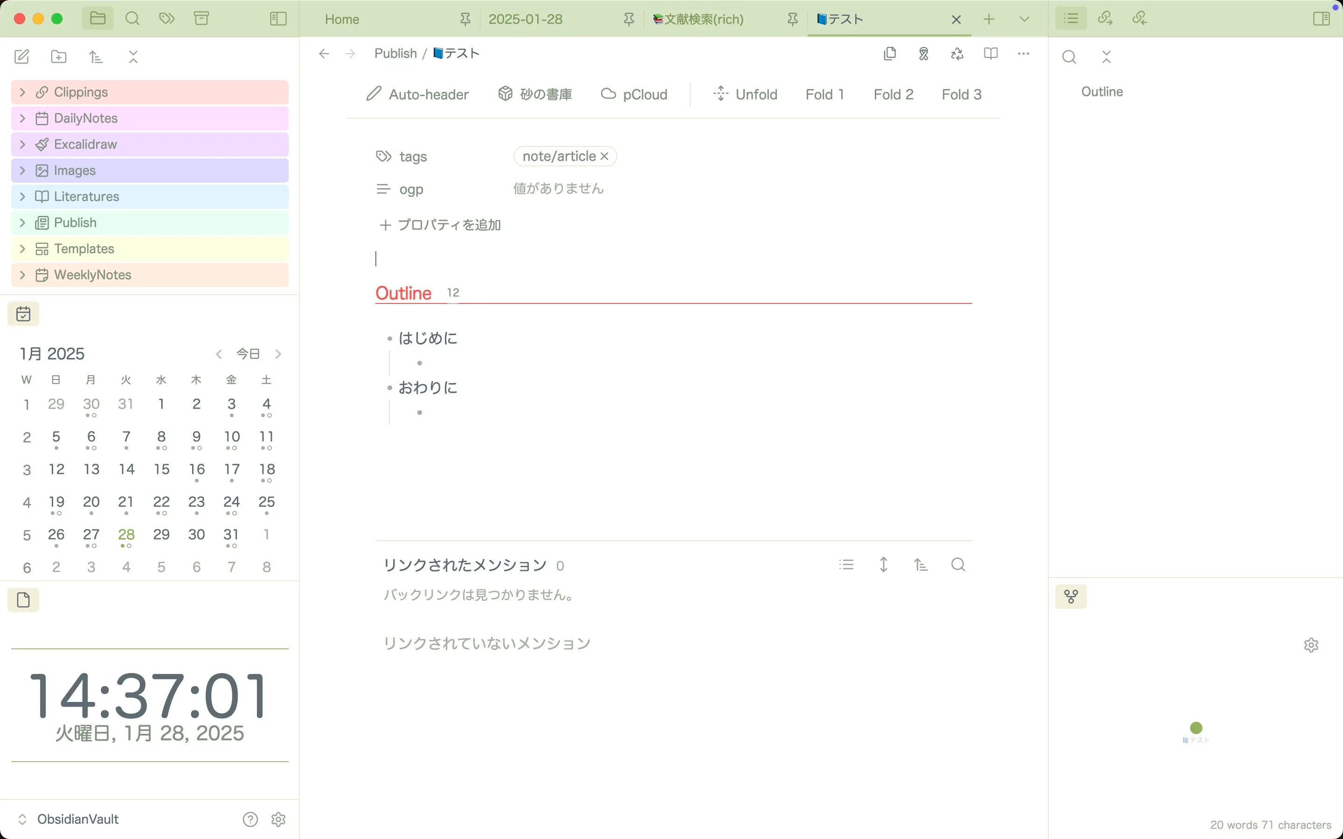Switch to the Home tab
This screenshot has width=1343, height=839.
coord(342,20)
